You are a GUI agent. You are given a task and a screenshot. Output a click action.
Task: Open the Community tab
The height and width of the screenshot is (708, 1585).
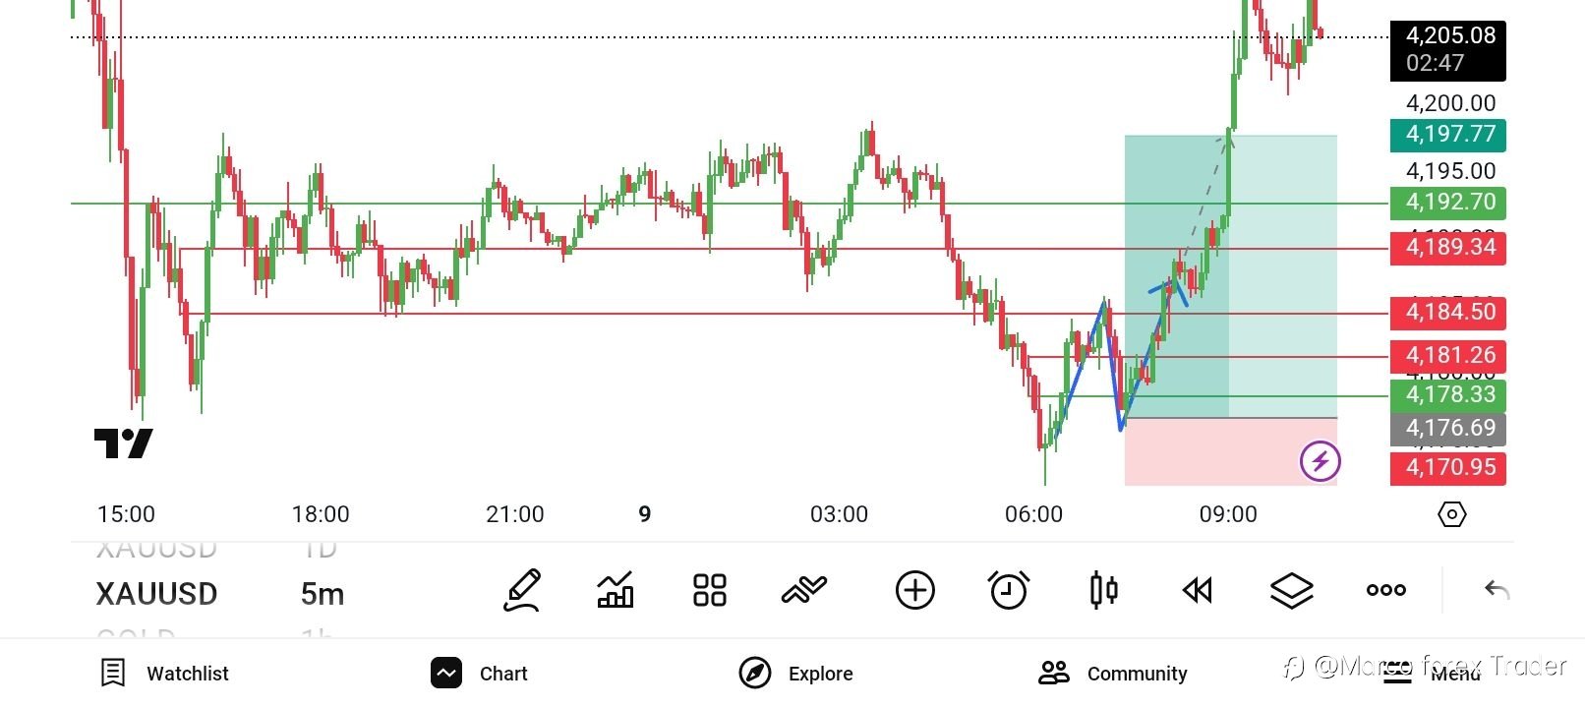point(1113,674)
